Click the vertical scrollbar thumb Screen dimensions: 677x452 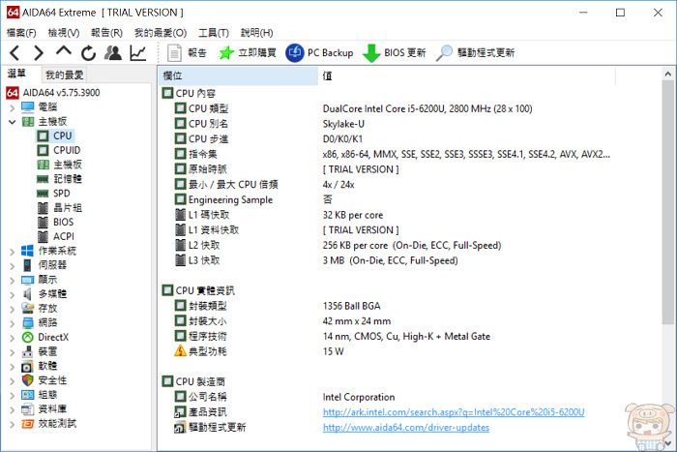[668, 202]
